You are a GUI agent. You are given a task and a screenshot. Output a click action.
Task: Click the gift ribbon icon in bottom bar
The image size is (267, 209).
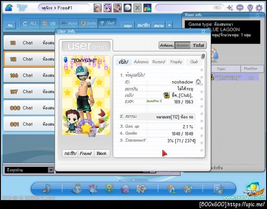coord(93,189)
